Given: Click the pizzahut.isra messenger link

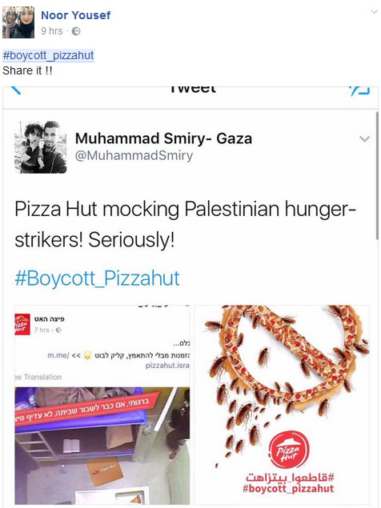Looking at the screenshot, I should pyautogui.click(x=167, y=366).
